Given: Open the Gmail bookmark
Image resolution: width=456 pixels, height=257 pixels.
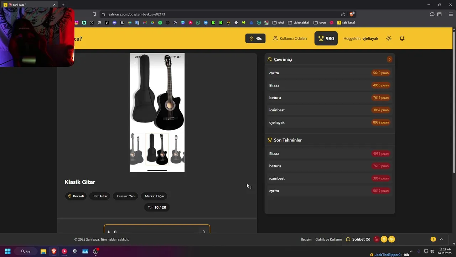Looking at the screenshot, I should (x=145, y=22).
